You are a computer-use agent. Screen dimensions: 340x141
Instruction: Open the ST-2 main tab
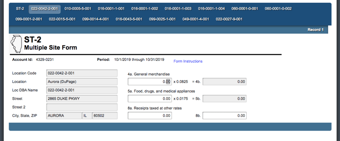pyautogui.click(x=20, y=9)
